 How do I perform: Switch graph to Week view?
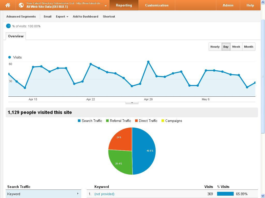[236, 47]
